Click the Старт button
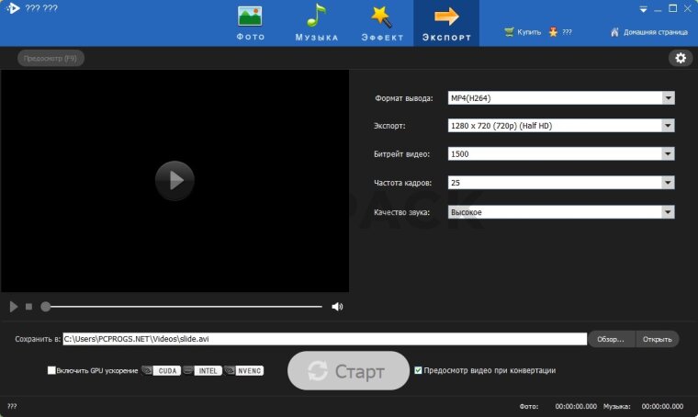The image size is (698, 417). [x=348, y=371]
